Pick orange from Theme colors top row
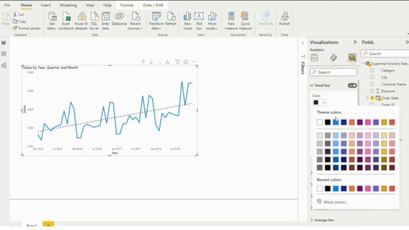409x230 pixels. pos(352,122)
